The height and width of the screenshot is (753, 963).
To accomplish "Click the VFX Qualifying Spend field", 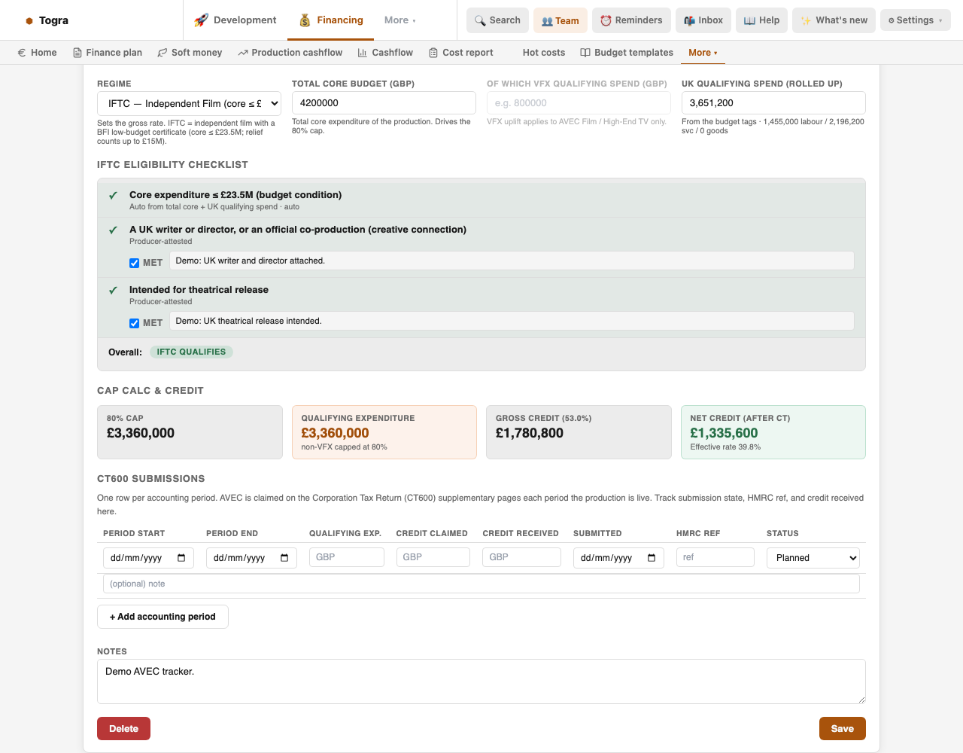I will coord(579,103).
